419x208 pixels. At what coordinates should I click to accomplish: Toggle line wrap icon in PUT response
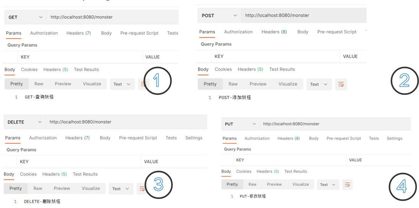[x=347, y=185]
